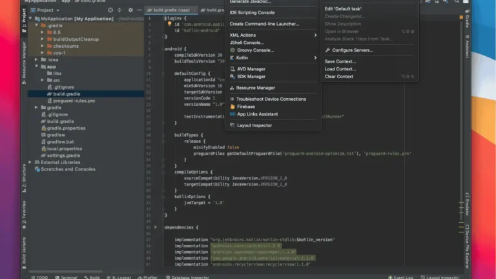Open Resource Manager side tab

tap(25, 63)
